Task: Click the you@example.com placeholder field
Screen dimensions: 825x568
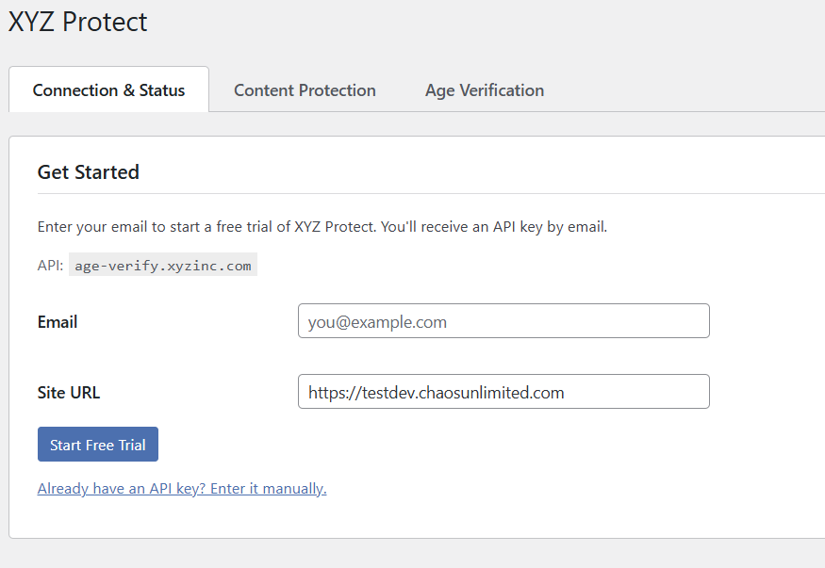Action: (x=503, y=320)
